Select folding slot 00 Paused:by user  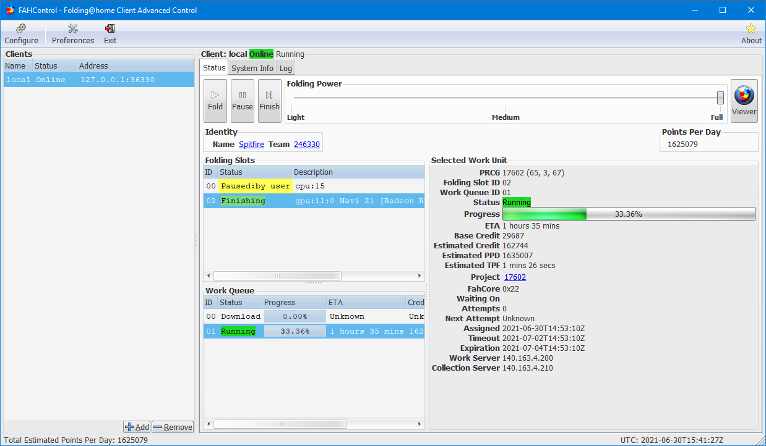(x=314, y=186)
